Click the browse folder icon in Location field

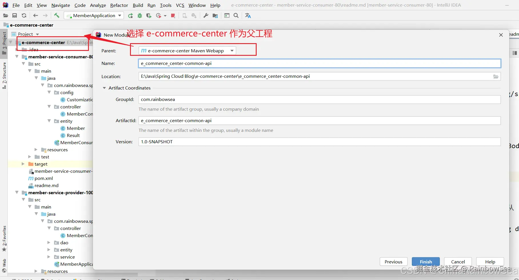[496, 76]
